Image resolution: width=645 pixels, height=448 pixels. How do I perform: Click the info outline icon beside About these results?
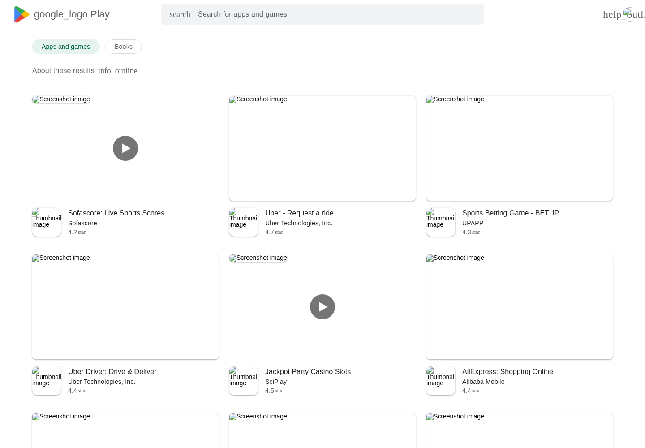tap(118, 71)
